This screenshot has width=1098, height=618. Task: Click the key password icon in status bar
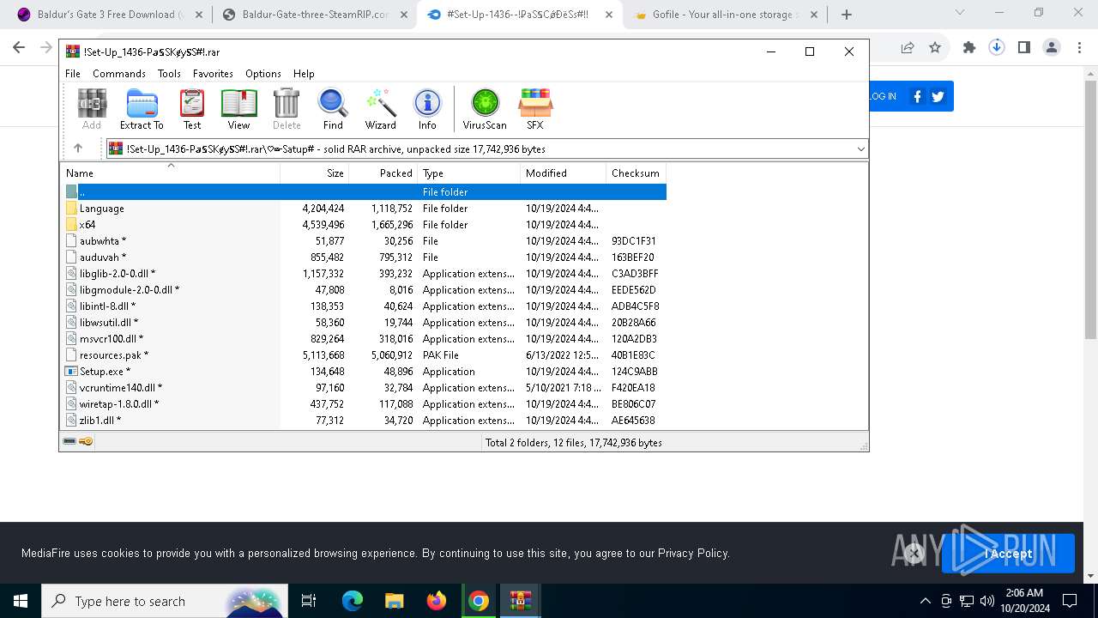[x=86, y=441]
